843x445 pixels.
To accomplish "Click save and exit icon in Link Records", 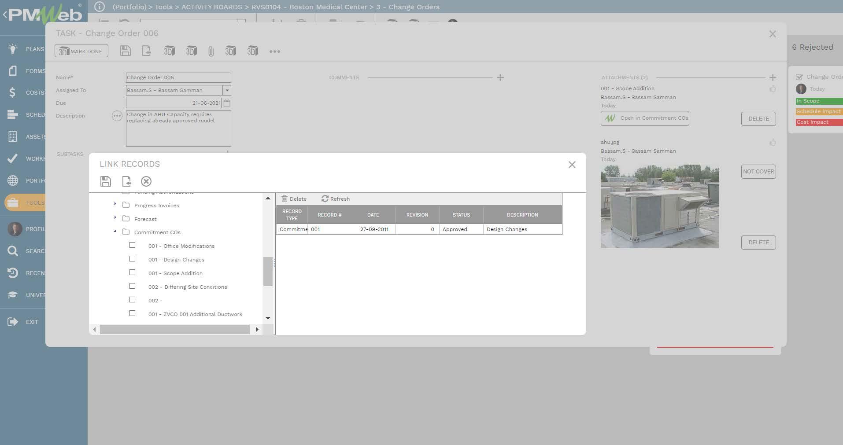I will [126, 181].
